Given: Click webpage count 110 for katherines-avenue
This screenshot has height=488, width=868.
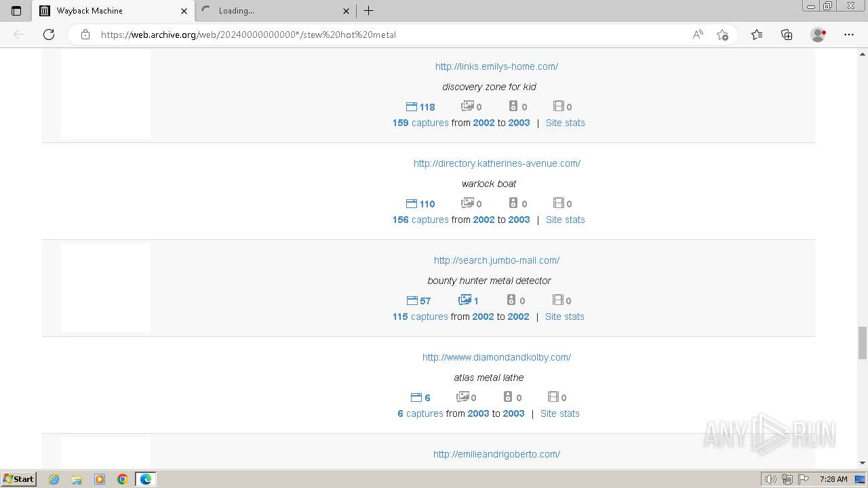Looking at the screenshot, I should click(420, 204).
